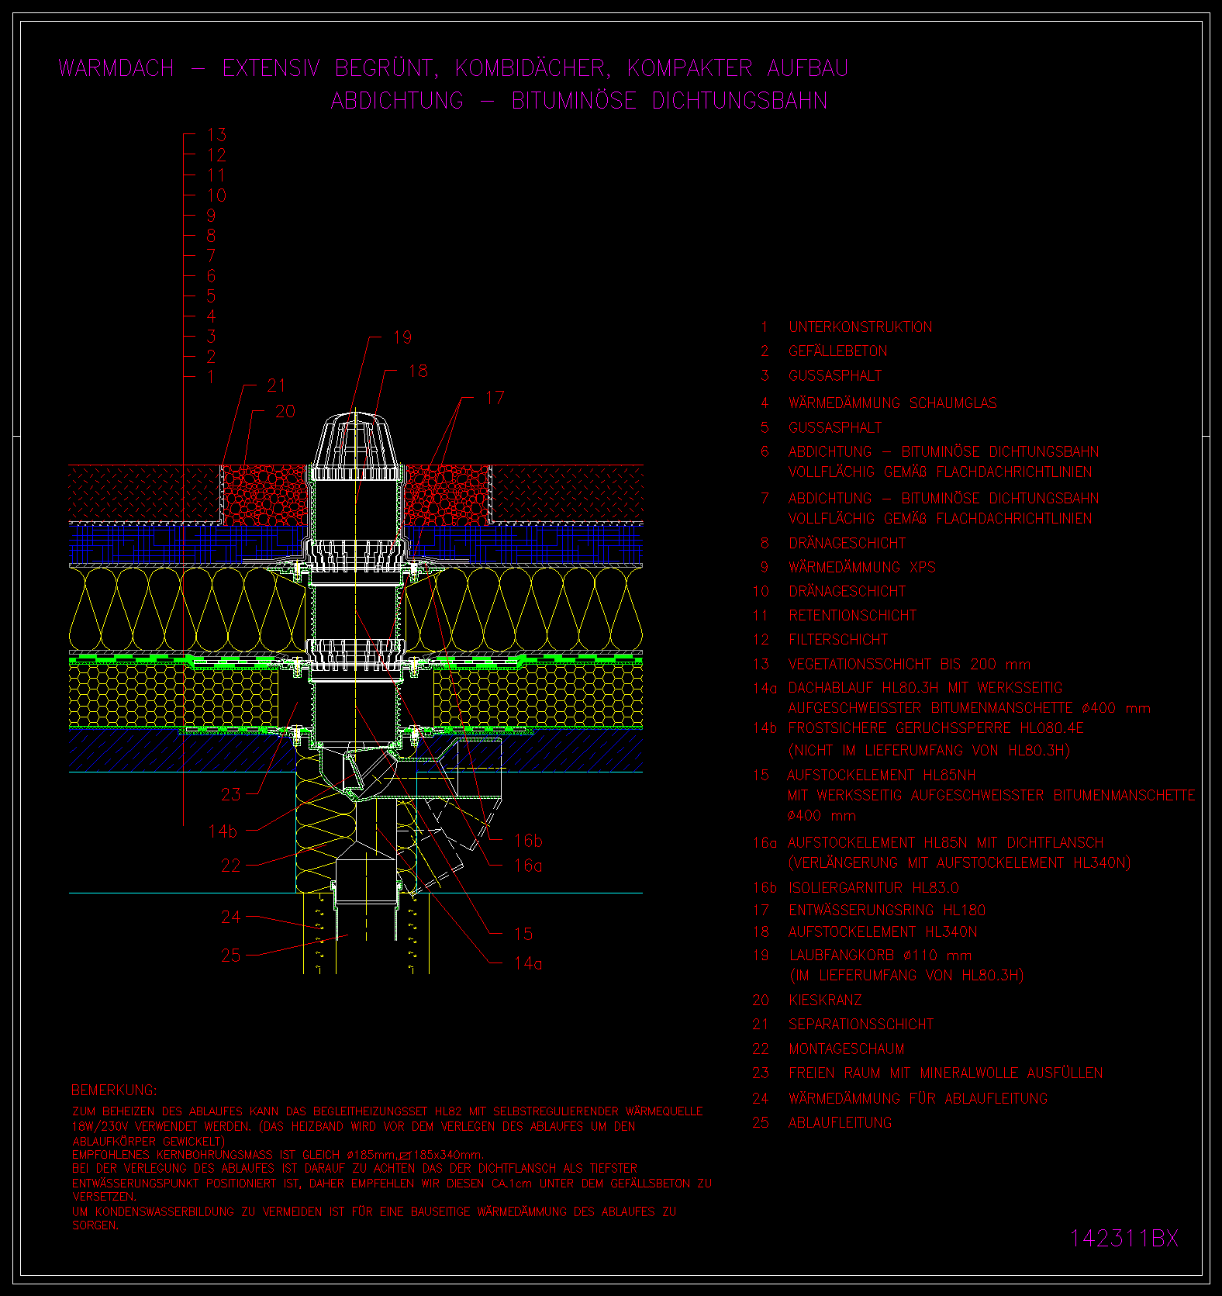Select 'ABDICHTUNG – BITUMINÖSE DICHTUNGSBAHN' of legend item 7

[944, 499]
